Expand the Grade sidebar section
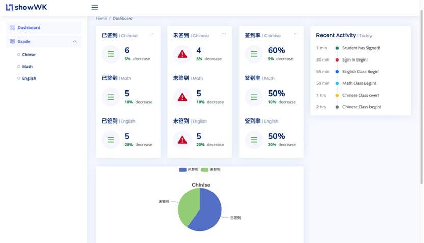The width and height of the screenshot is (424, 243). 43,41
